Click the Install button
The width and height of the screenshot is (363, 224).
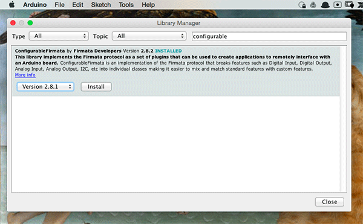[96, 86]
